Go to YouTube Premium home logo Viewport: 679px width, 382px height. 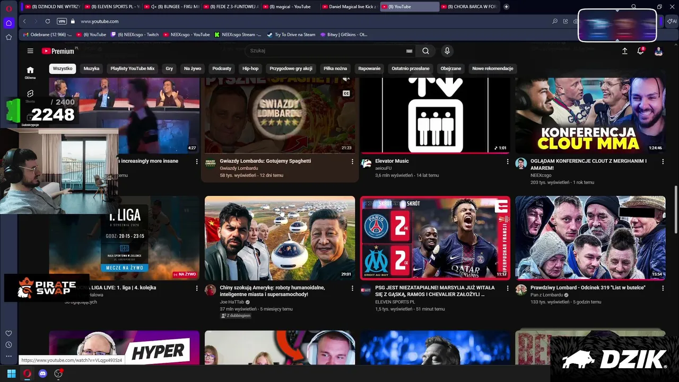click(x=58, y=51)
